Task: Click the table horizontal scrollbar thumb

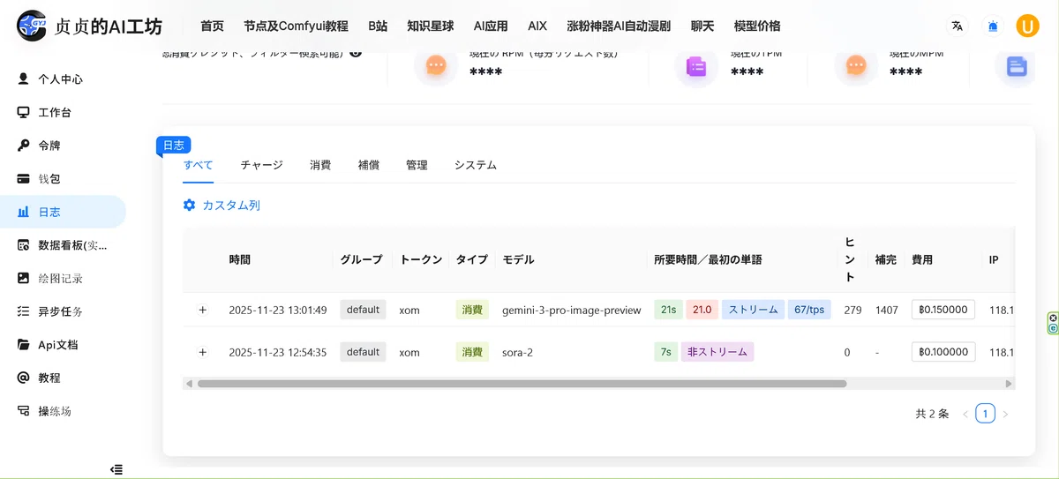Action: coord(522,384)
